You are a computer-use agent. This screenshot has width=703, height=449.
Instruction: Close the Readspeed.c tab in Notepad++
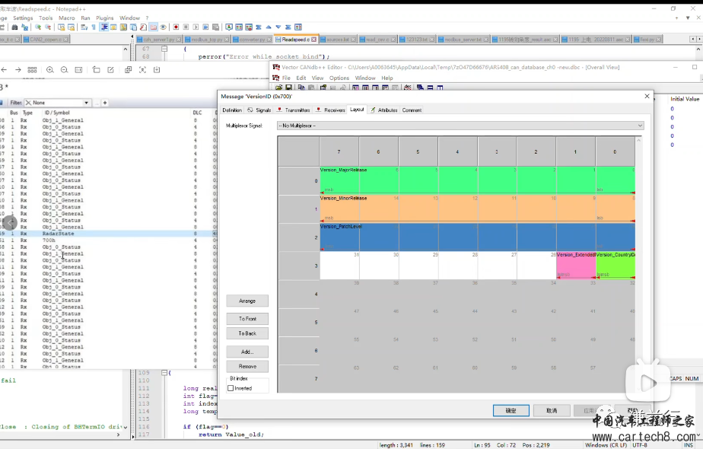[x=313, y=40]
